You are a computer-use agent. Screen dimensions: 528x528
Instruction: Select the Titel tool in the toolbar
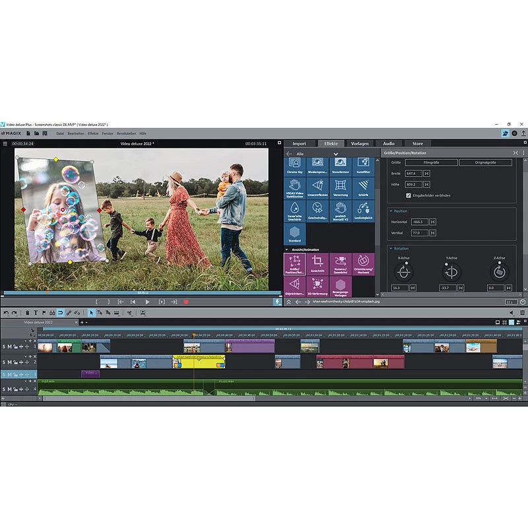[36, 311]
